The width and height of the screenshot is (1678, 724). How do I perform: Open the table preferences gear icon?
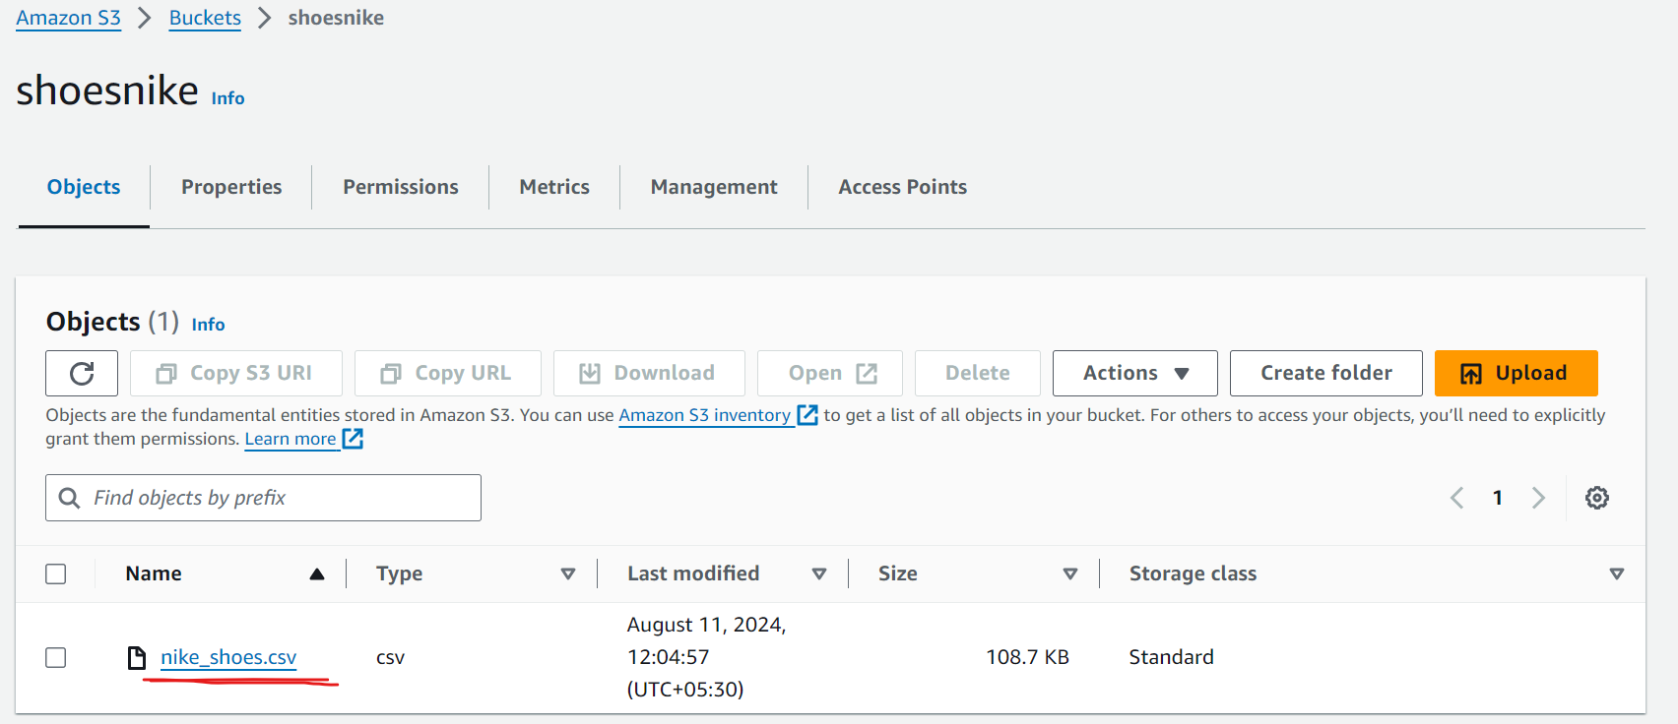tap(1597, 498)
